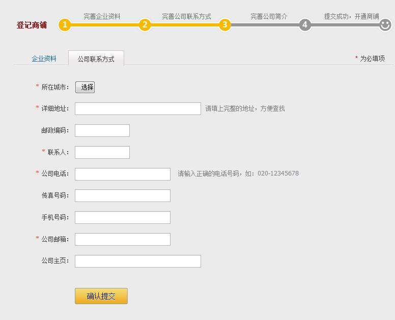Open the 选择 city picker button
The height and width of the screenshot is (320, 395).
(85, 87)
